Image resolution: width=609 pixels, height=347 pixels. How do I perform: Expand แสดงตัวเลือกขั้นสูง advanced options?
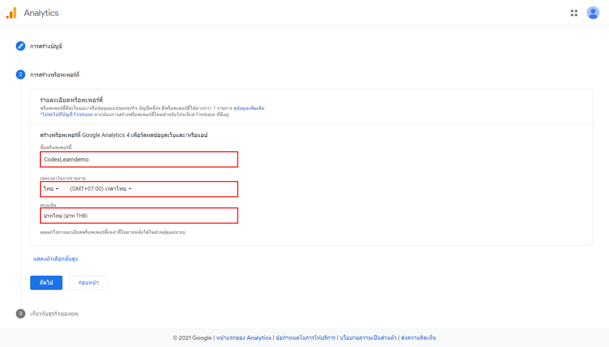pyautogui.click(x=56, y=259)
